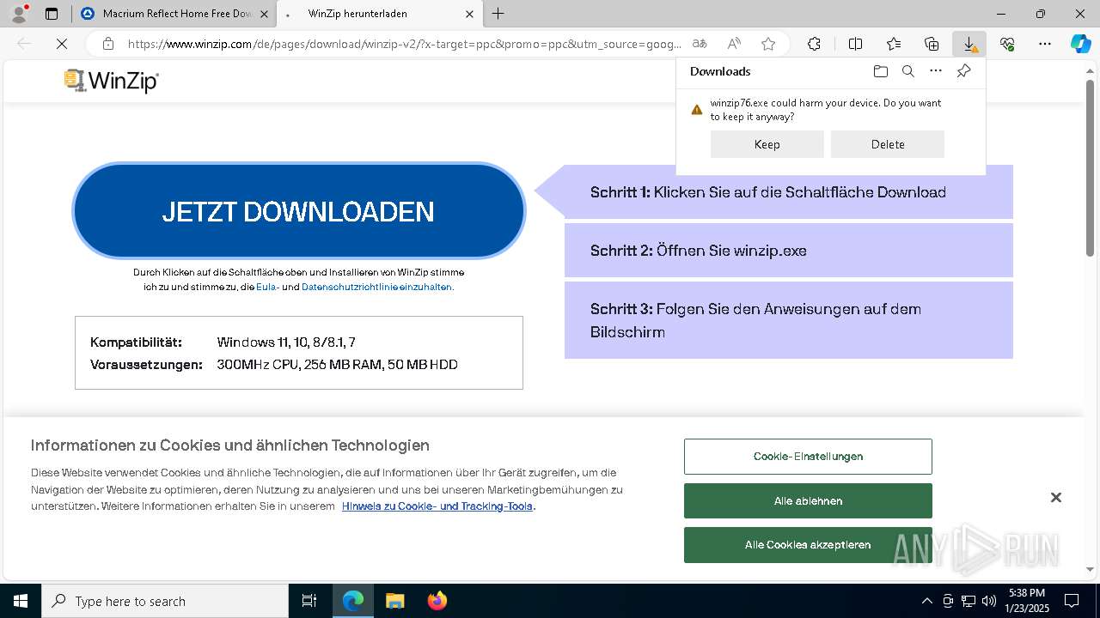Click the WinZip logo

tap(112, 81)
